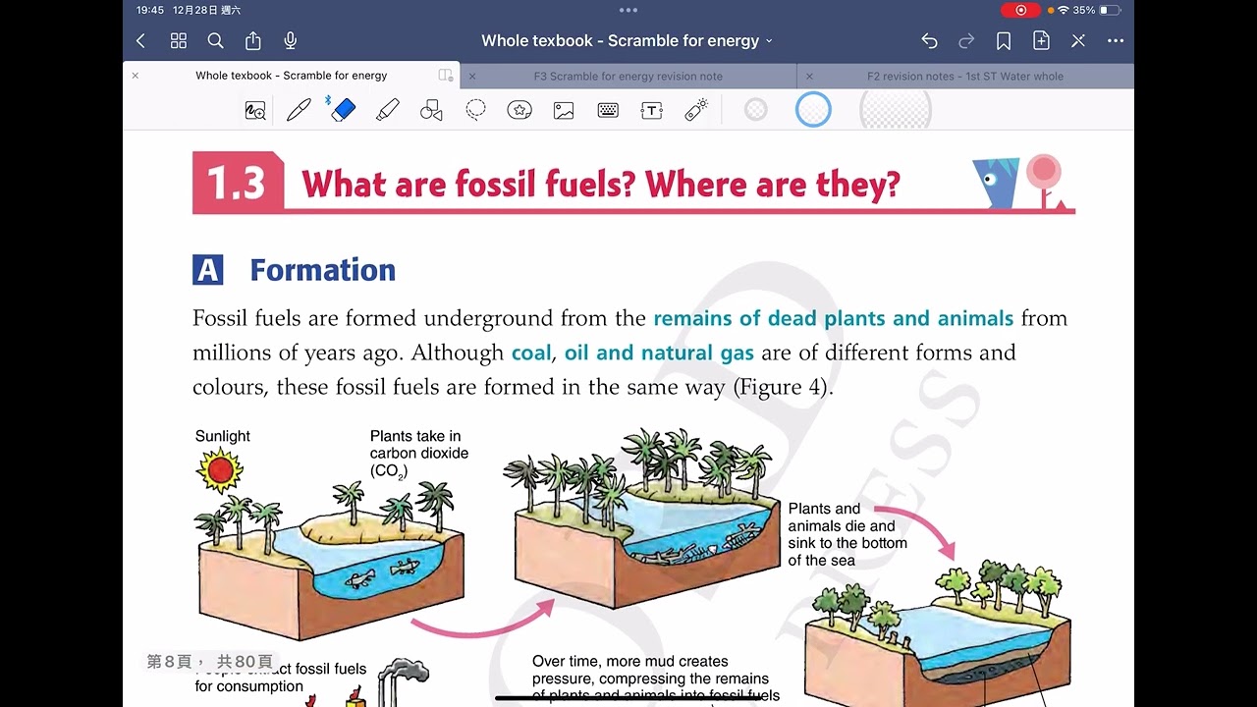Close the F3 revision note tab
This screenshot has height=707, width=1257.
pyautogui.click(x=472, y=76)
